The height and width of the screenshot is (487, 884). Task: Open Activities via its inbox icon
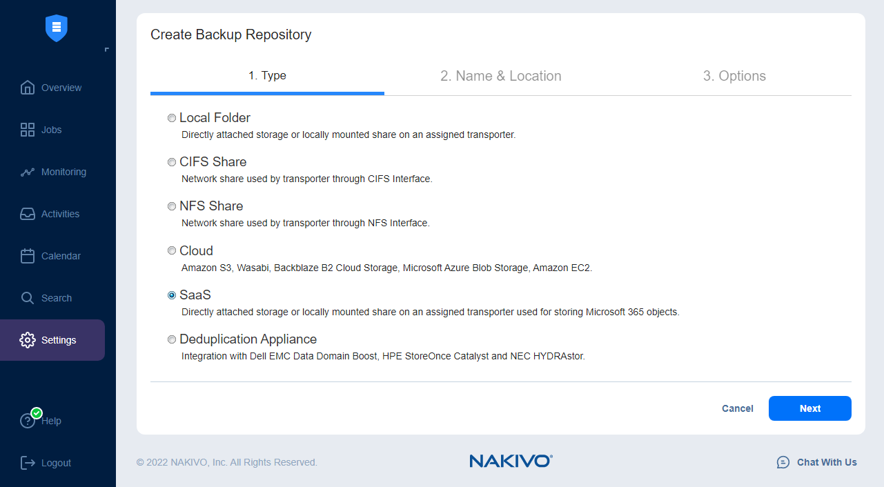click(28, 214)
